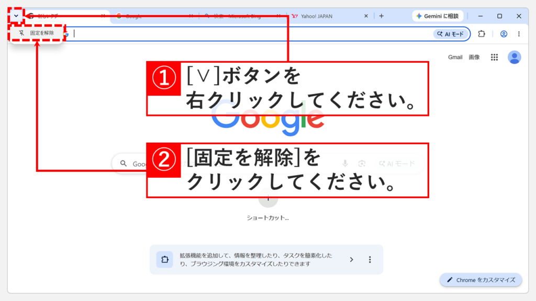Click the extensions promo puzzle icon
Viewport: 536px width, 301px height.
pyautogui.click(x=164, y=259)
